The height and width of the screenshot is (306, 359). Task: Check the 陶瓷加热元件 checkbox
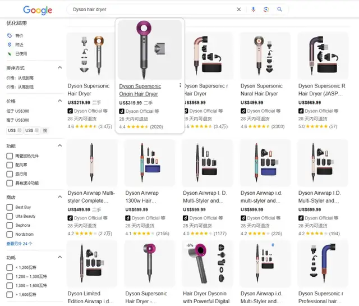click(10, 156)
